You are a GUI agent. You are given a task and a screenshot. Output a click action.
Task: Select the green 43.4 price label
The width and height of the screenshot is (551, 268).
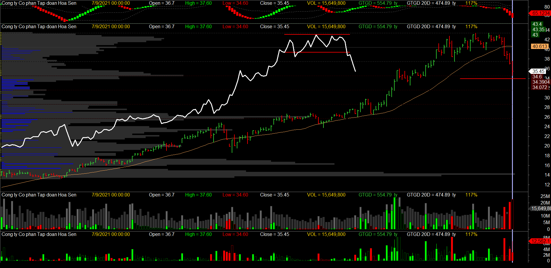(537, 24)
